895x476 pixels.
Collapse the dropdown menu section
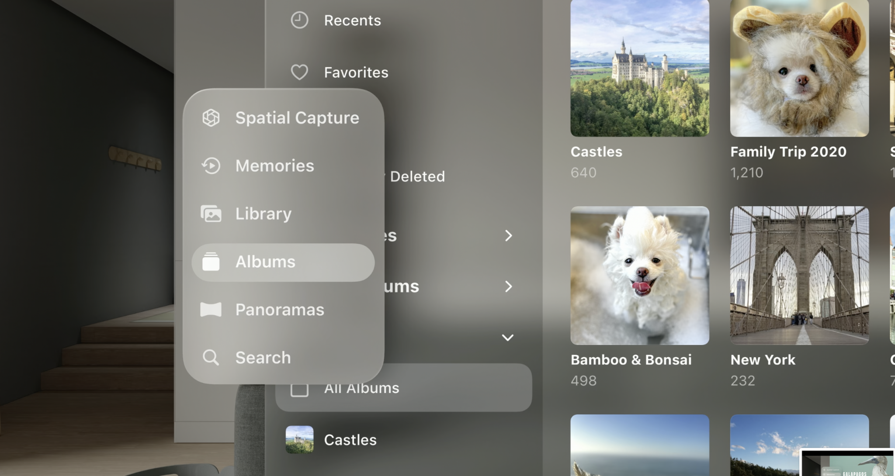[x=507, y=338]
